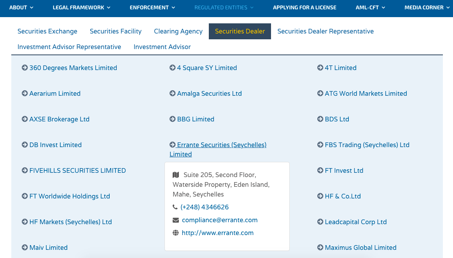The image size is (453, 258).
Task: Click the arrow icon beside FT Invest Ltd
Action: pyautogui.click(x=320, y=170)
